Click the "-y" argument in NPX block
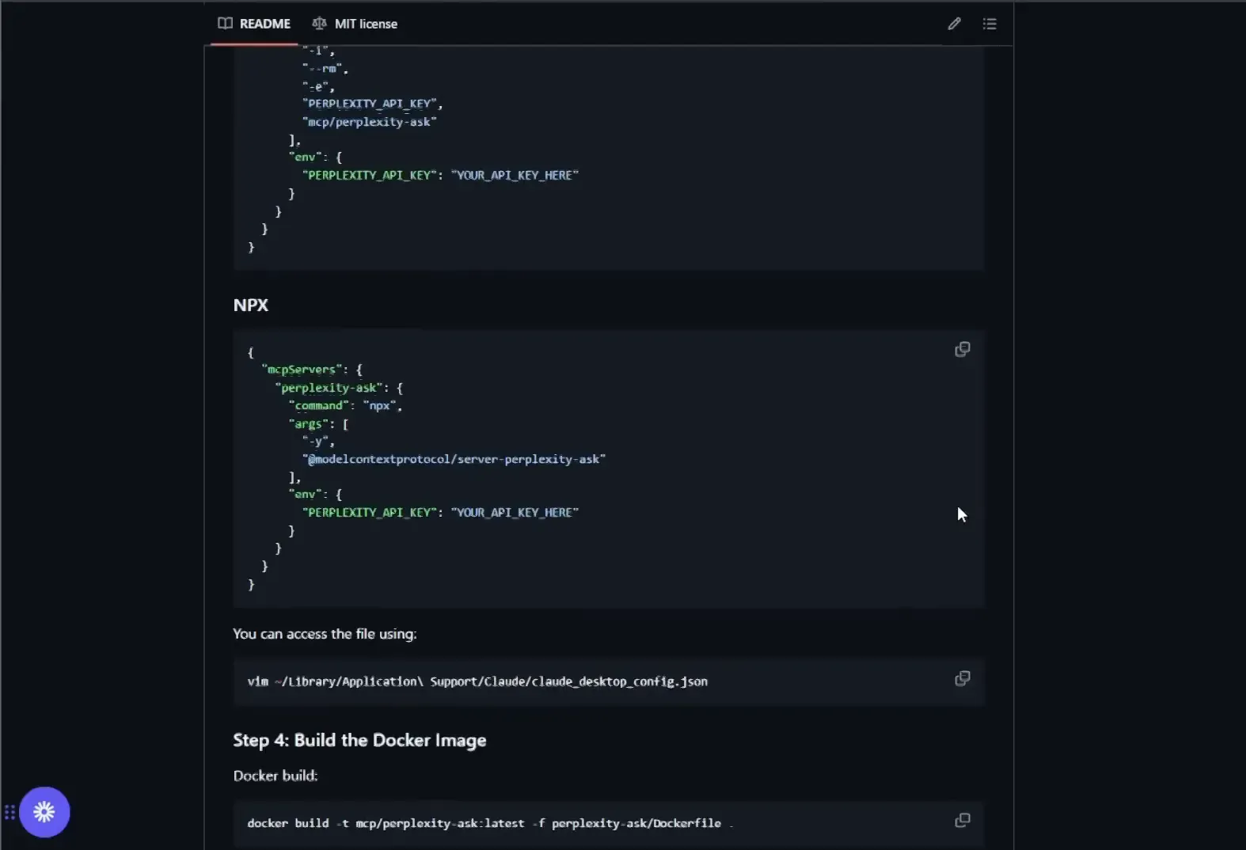The height and width of the screenshot is (850, 1246). click(x=317, y=442)
